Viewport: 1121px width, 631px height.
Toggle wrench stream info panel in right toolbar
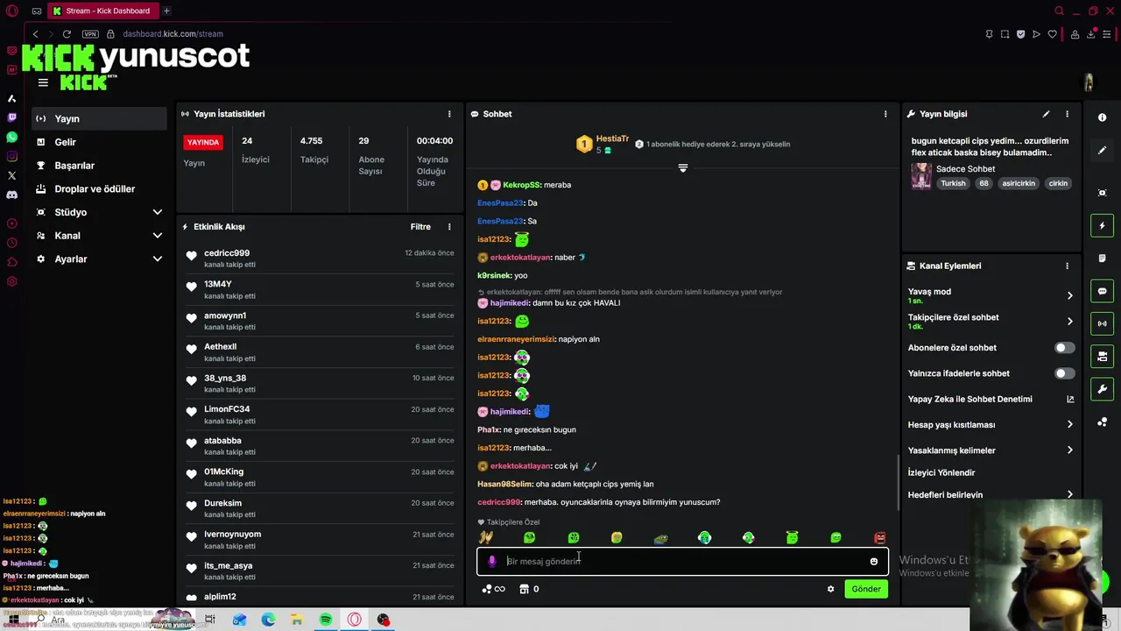1102,389
